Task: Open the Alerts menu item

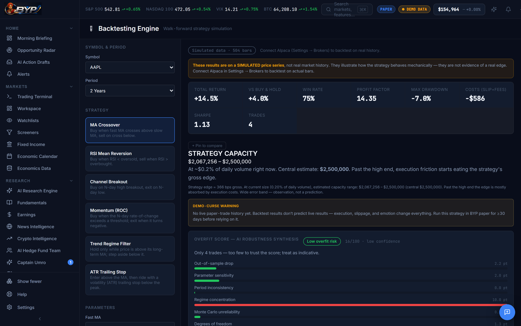Action: pos(23,74)
